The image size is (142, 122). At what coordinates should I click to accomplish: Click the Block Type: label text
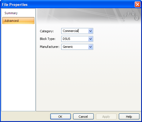click(48, 39)
